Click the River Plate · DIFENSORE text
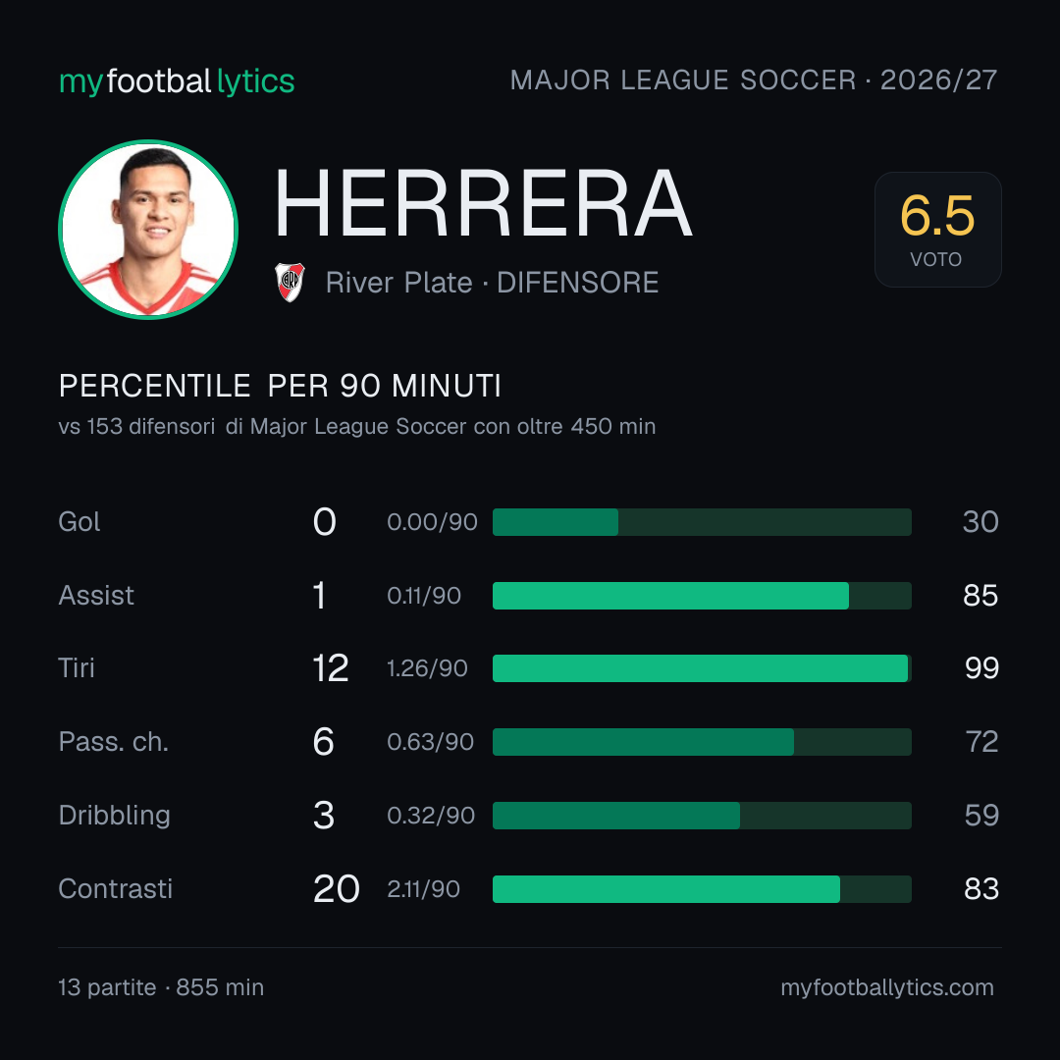This screenshot has width=1060, height=1060. 492,283
